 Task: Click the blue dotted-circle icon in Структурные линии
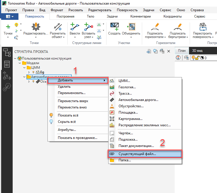tap(99, 31)
